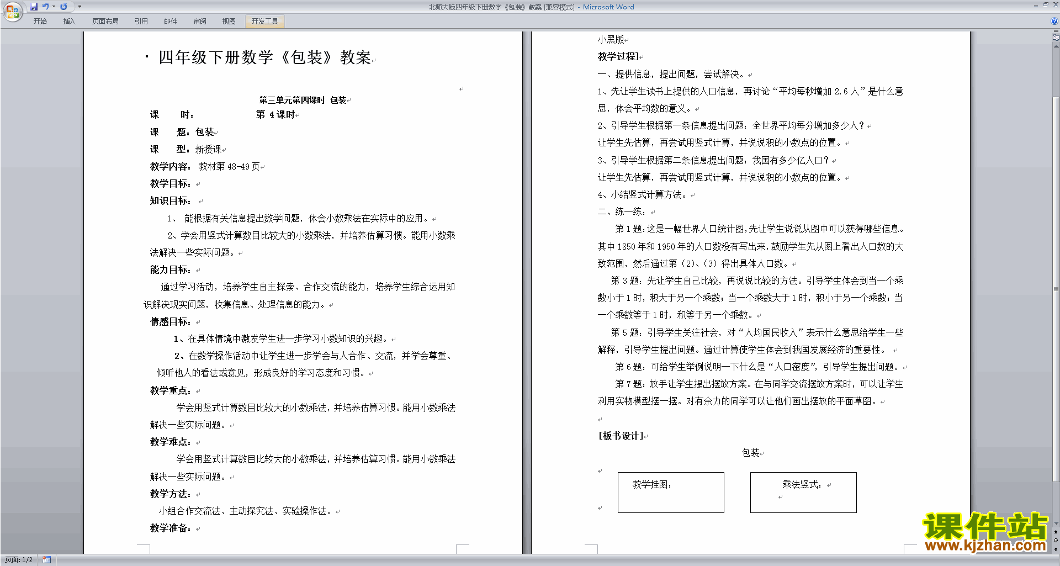Switch to the 插入 ribbon tab
The height and width of the screenshot is (566, 1060).
69,22
